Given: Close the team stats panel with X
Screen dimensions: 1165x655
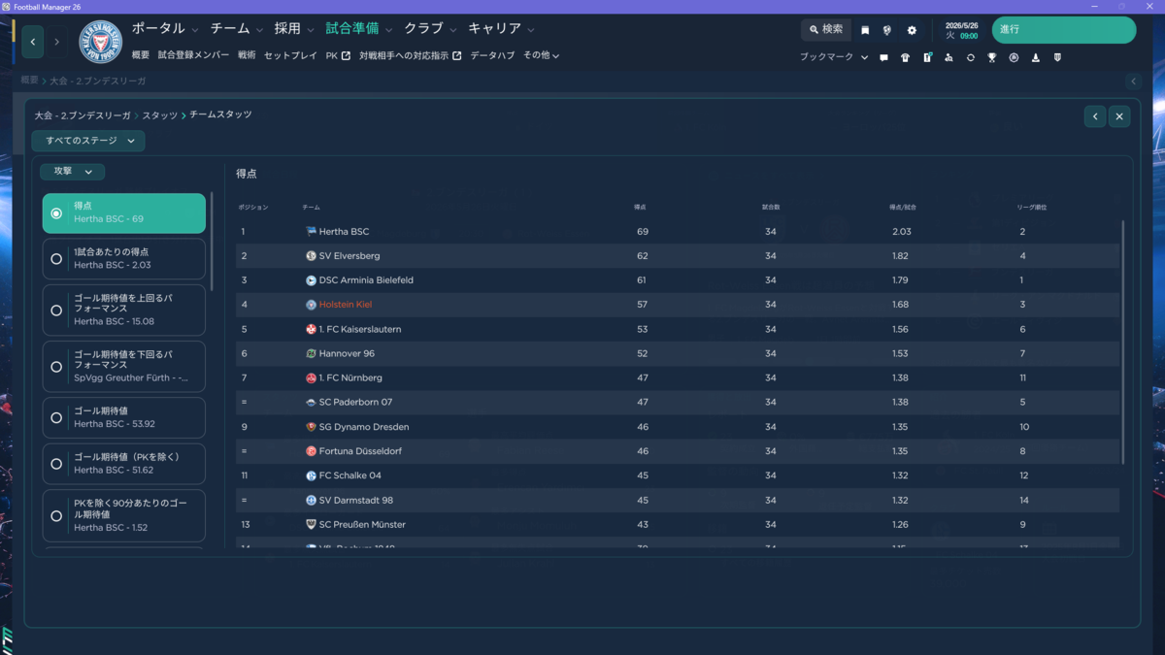Looking at the screenshot, I should [1119, 116].
